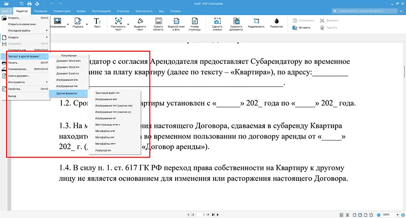Go to the previous page arrow
Viewport: 406px width, 218px height.
click(x=188, y=214)
